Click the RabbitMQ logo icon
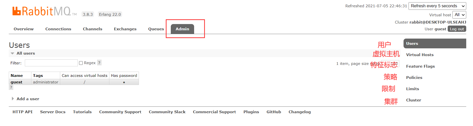This screenshot has width=473, height=126. click(x=17, y=11)
